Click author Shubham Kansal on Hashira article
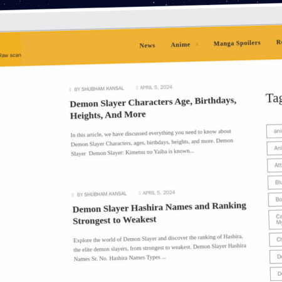This screenshot has height=282, width=282. 102,194
